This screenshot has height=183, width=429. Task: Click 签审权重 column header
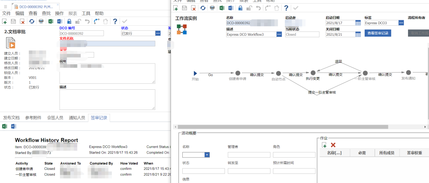pyautogui.click(x=414, y=153)
